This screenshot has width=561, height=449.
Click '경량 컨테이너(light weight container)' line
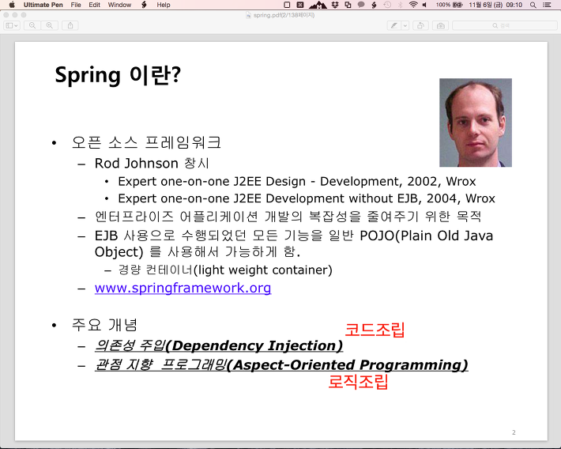click(x=225, y=270)
